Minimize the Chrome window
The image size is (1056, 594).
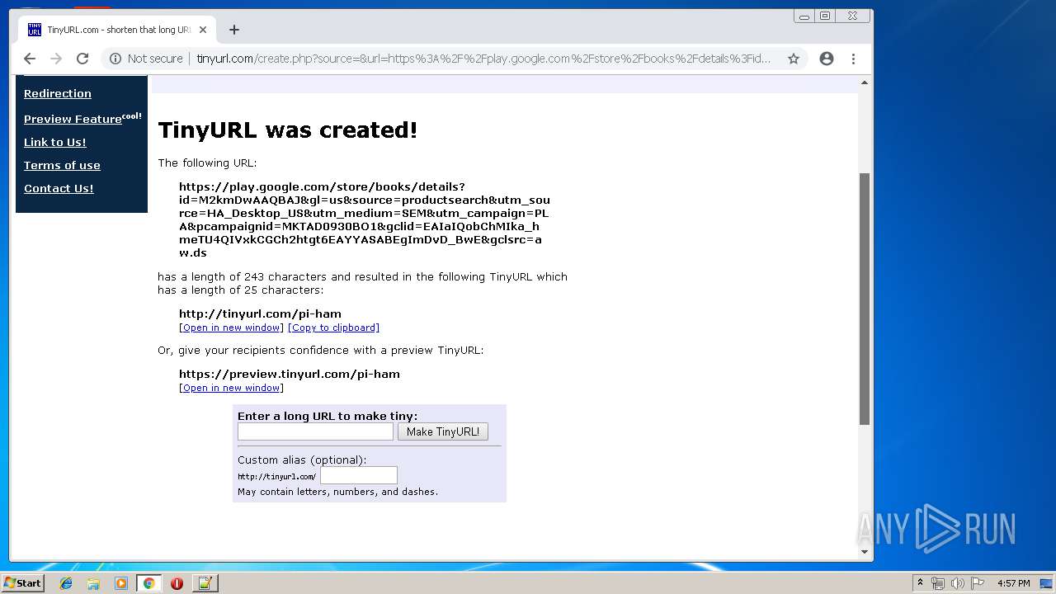coord(804,16)
